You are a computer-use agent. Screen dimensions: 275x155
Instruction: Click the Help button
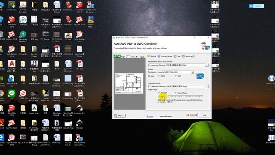(x=119, y=115)
